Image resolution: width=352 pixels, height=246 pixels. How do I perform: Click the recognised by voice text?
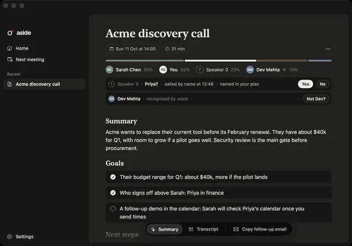click(167, 99)
